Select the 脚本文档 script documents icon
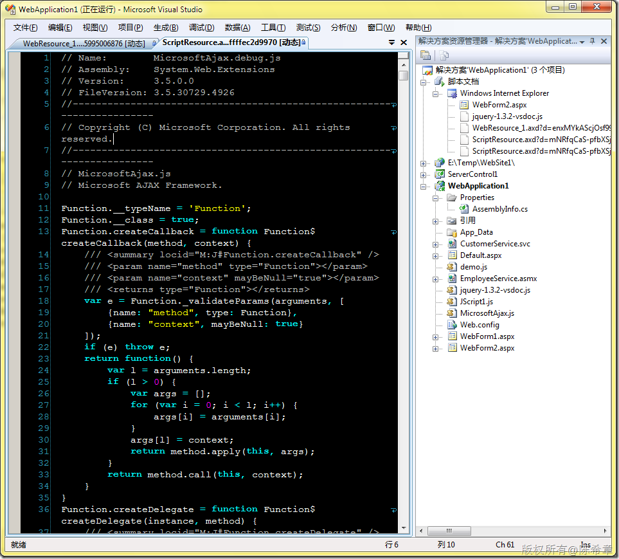619x559 pixels. tap(440, 82)
